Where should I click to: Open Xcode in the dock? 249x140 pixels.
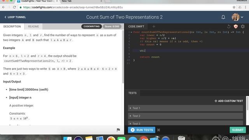[154, 138]
